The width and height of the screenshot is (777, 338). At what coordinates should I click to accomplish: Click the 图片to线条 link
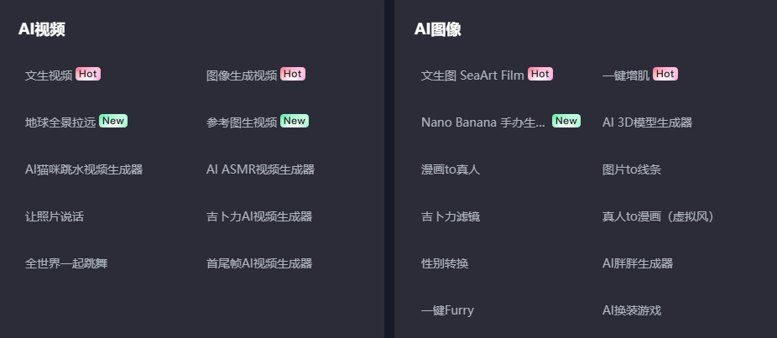(x=632, y=169)
